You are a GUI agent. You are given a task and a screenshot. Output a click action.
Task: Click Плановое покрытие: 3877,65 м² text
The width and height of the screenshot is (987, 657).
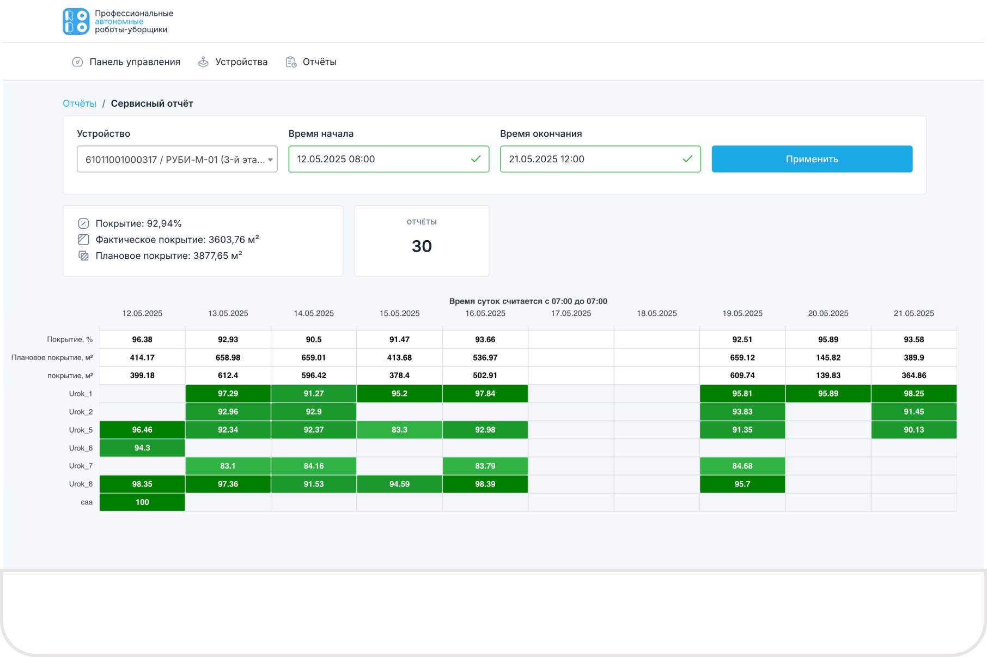point(169,255)
